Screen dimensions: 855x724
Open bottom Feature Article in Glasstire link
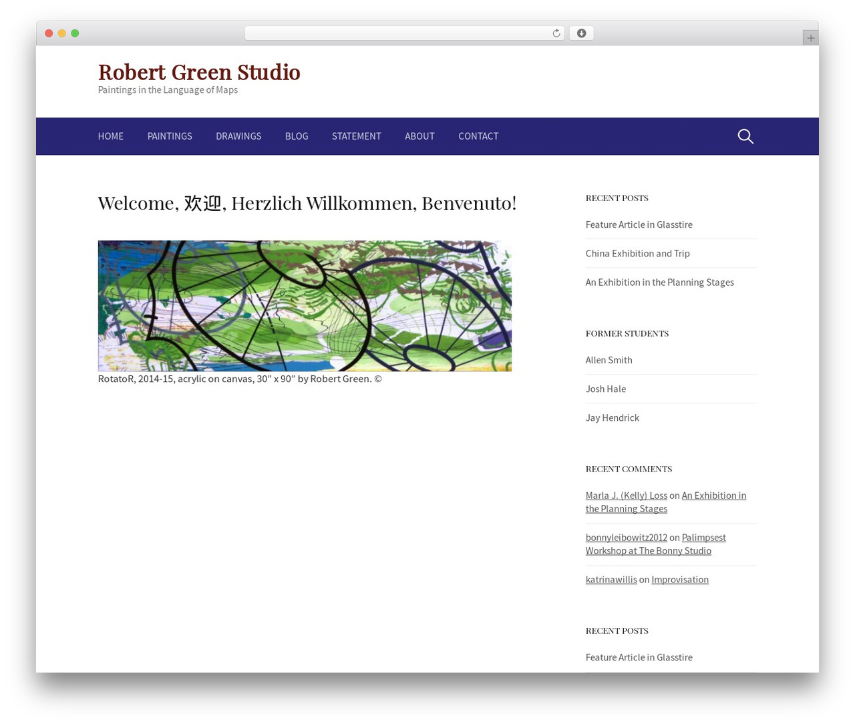(639, 657)
